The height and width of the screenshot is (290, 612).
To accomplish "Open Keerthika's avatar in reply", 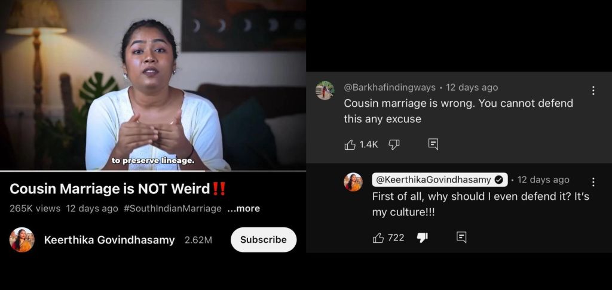I will click(x=353, y=182).
